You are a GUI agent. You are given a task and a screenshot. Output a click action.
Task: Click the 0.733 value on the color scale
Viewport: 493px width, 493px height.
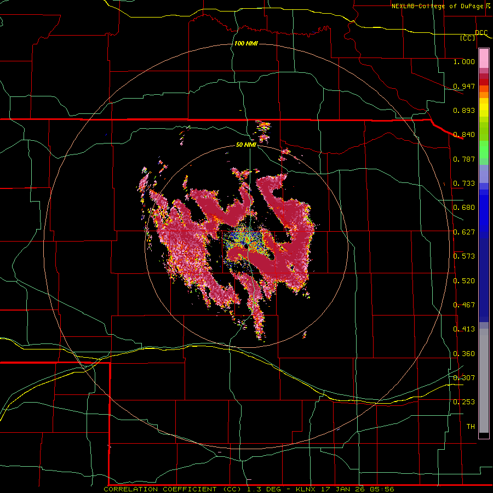pyautogui.click(x=464, y=184)
